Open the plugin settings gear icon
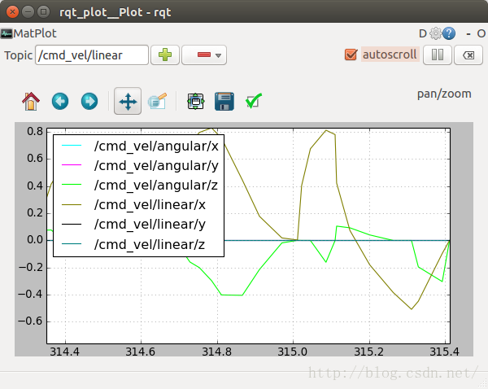488x389 pixels. pos(435,33)
